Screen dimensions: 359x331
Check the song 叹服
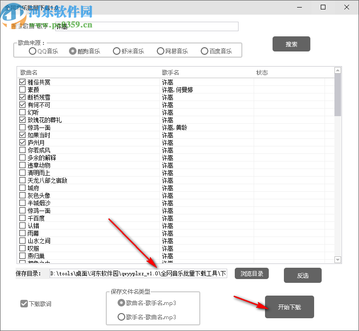click(x=23, y=248)
